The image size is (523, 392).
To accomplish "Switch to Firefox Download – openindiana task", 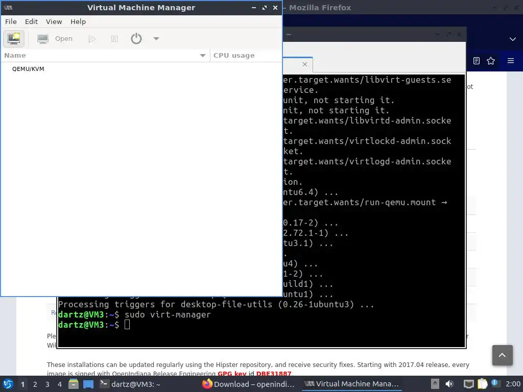I will [249, 384].
